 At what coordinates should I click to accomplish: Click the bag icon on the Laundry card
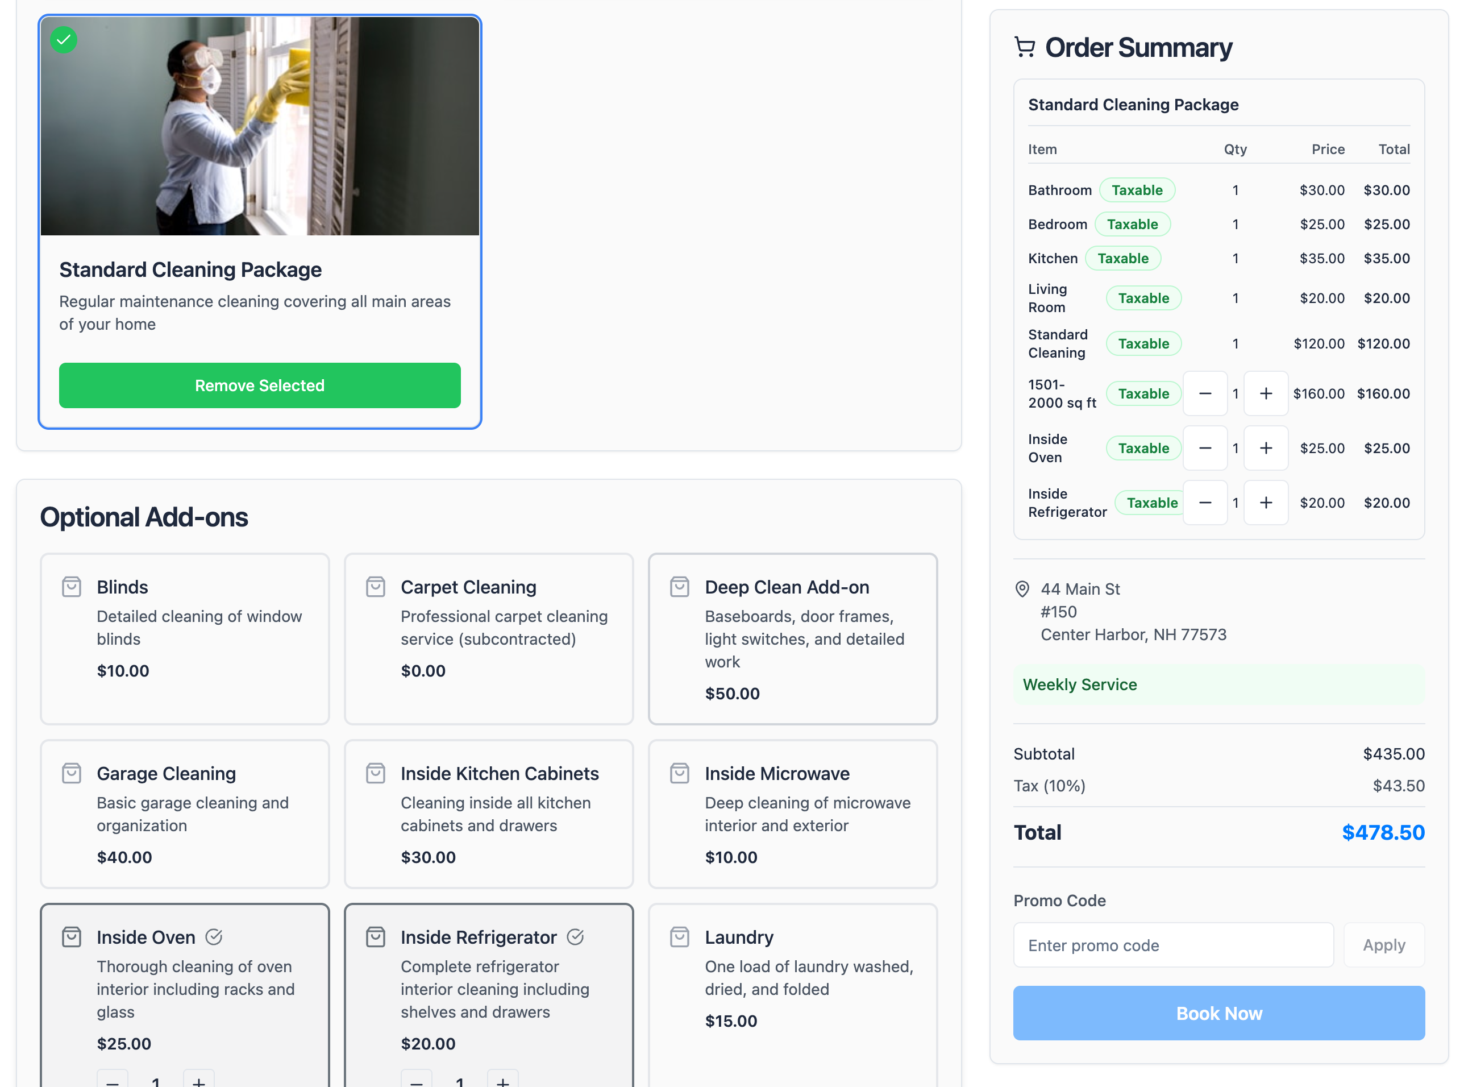click(x=680, y=936)
